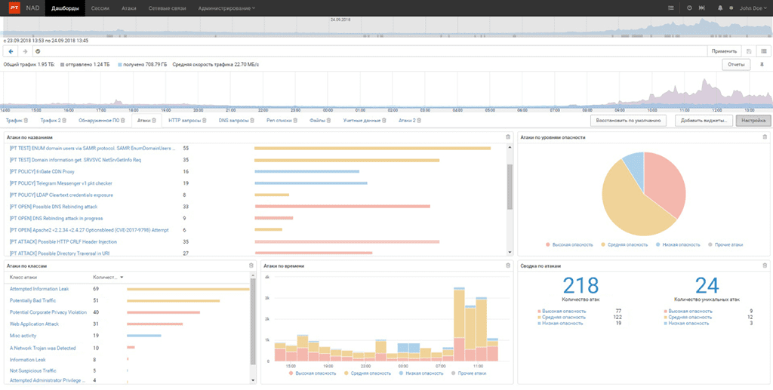Click the notifications bell icon

(x=719, y=8)
